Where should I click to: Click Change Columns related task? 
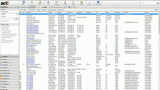(x=5, y=32)
